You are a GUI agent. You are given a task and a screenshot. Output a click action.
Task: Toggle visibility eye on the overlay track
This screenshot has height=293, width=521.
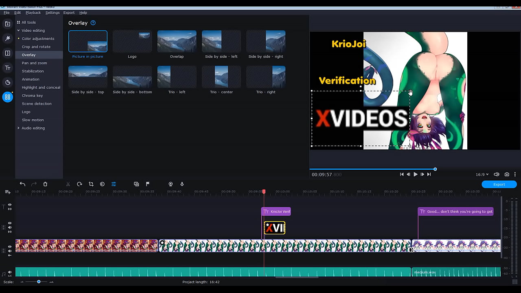[x=10, y=223]
